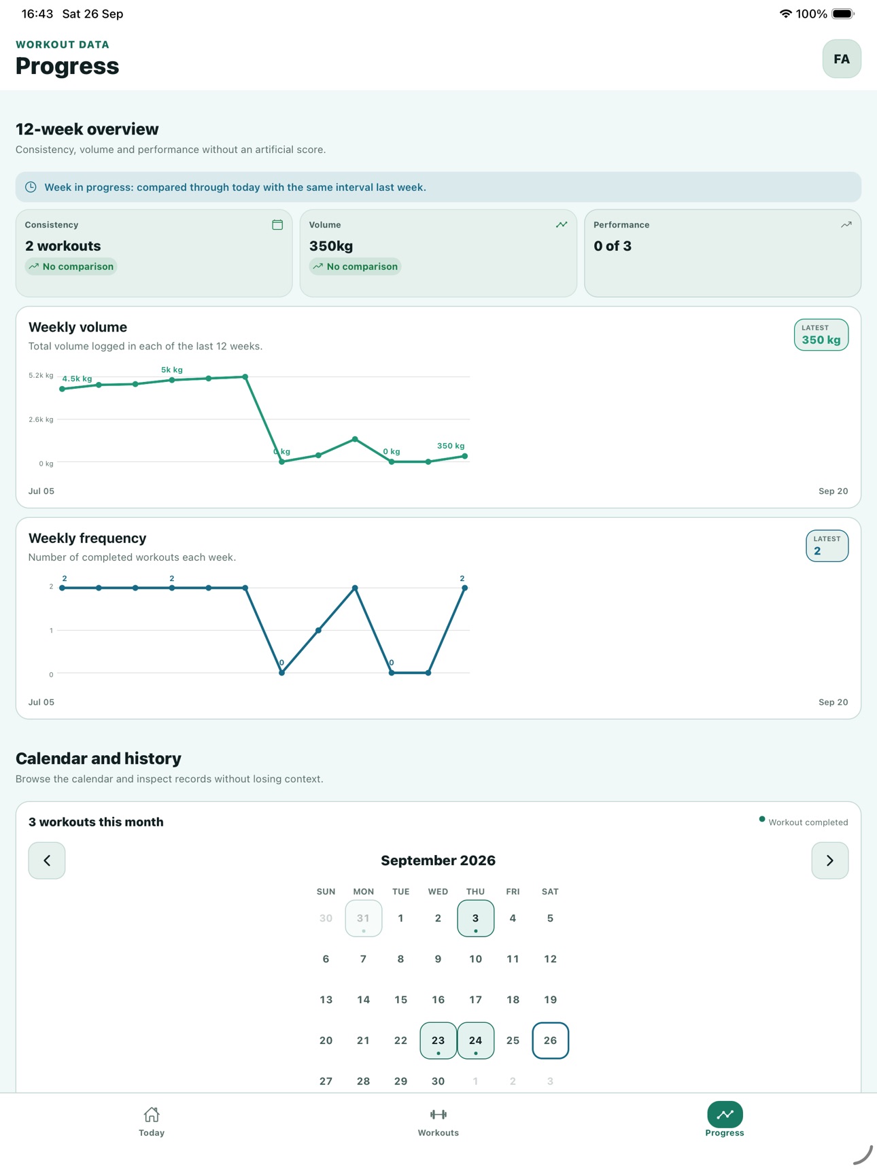The height and width of the screenshot is (1169, 877).
Task: Tap the trend icon in Volume card
Action: tap(562, 225)
